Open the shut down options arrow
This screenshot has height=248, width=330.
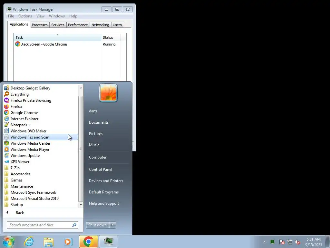point(112,225)
